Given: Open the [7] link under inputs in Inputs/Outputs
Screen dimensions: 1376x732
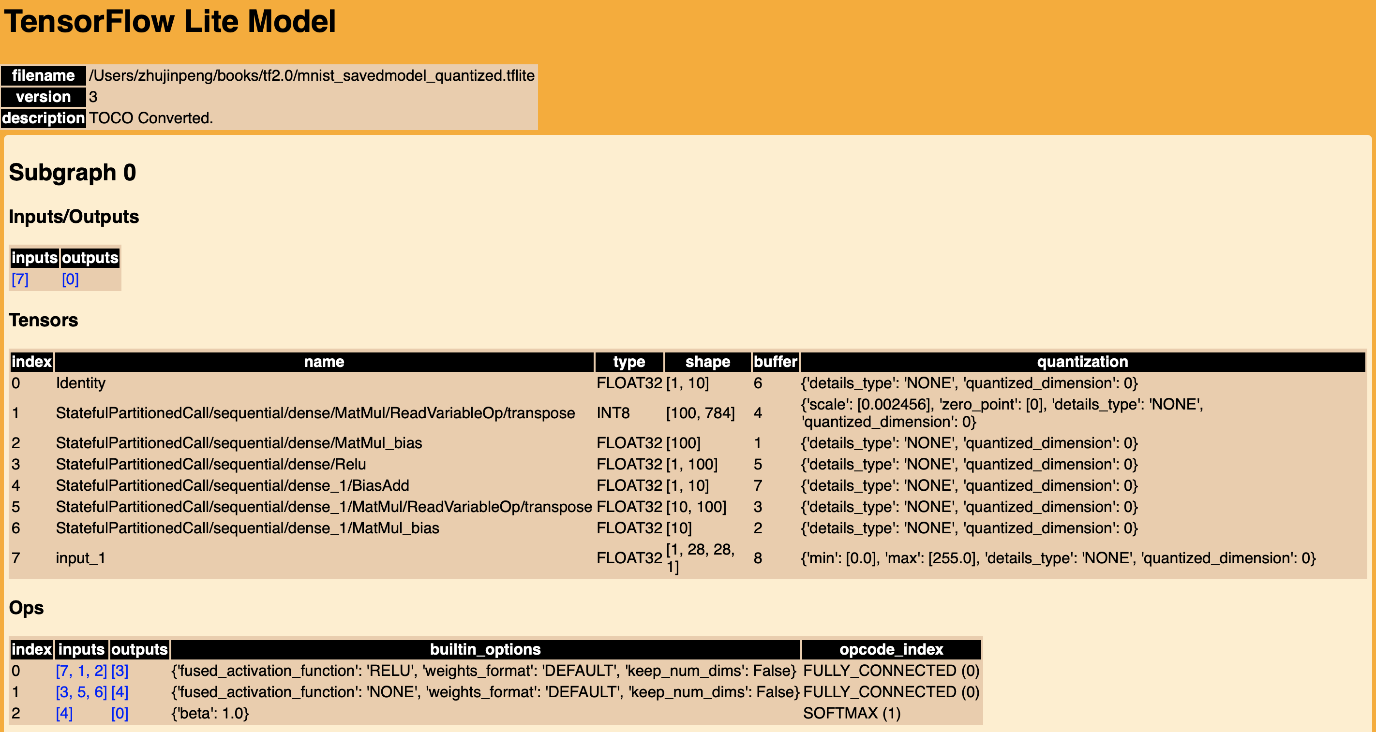Looking at the screenshot, I should click(x=20, y=279).
